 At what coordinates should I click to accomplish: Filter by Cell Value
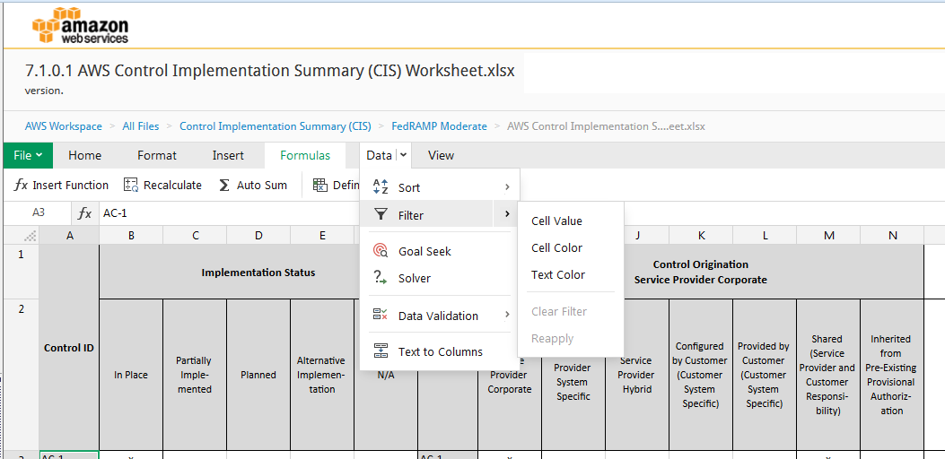(x=570, y=221)
